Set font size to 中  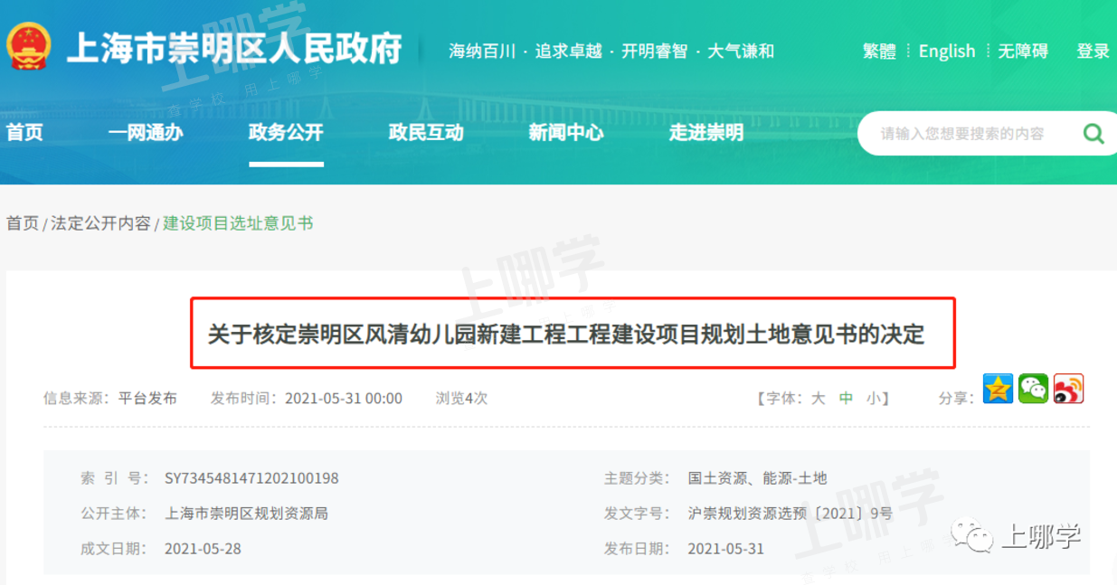[846, 398]
